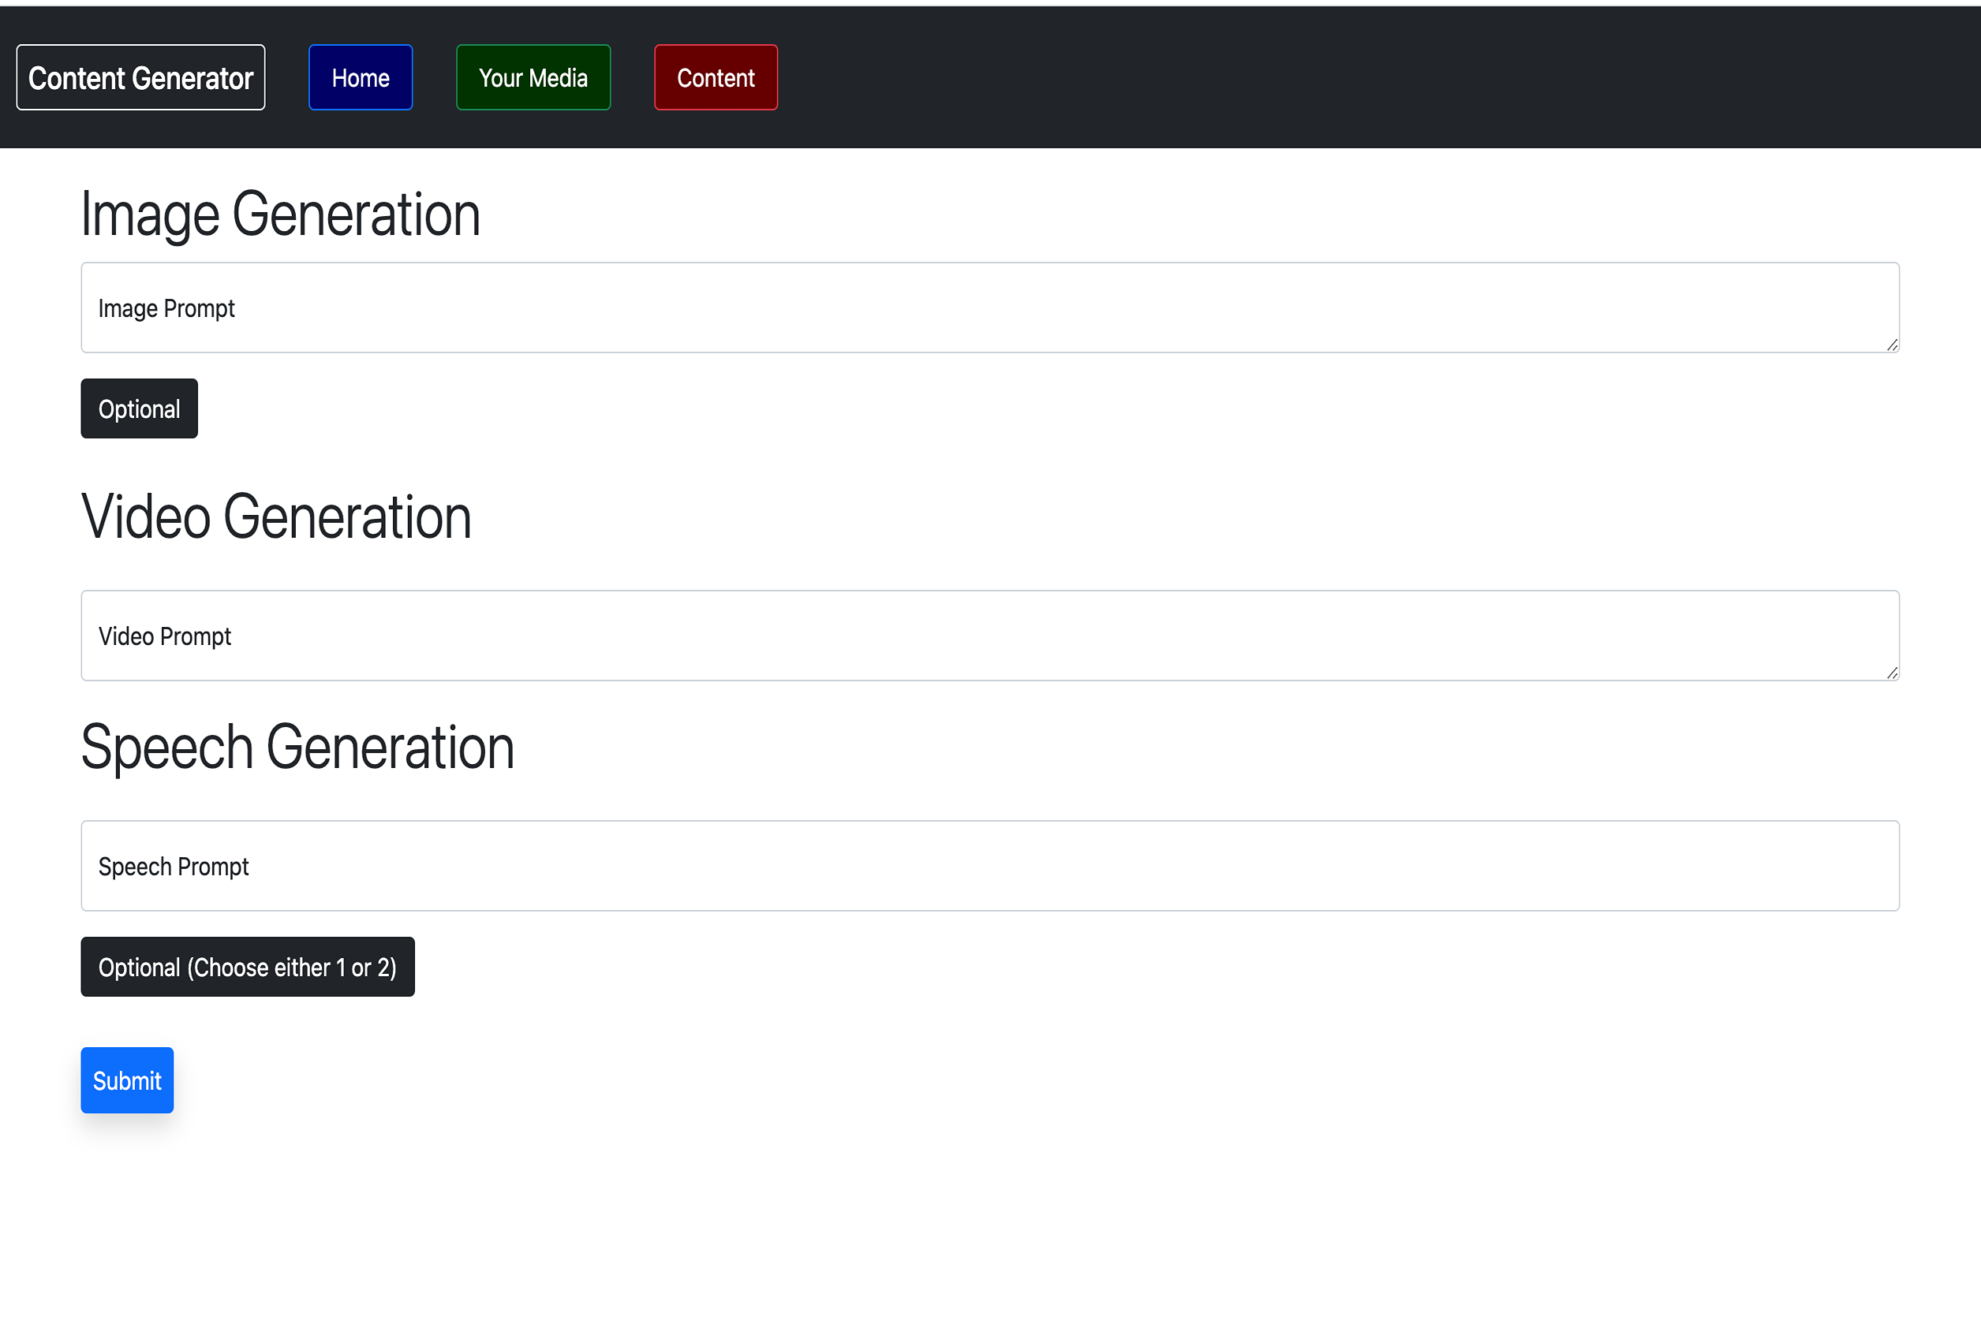Grab the Video Prompt resize handle
The height and width of the screenshot is (1320, 1981).
pos(1892,673)
